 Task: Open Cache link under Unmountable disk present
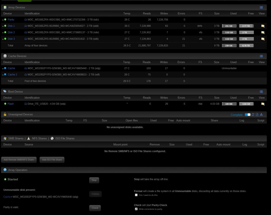tap(7, 197)
